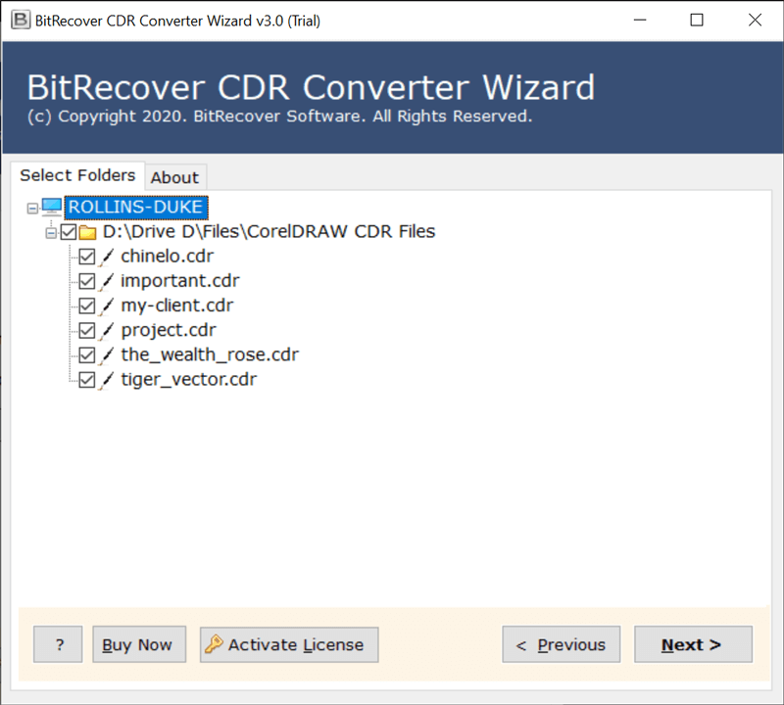
Task: Uncheck the chinelo.cdr checkbox
Action: click(x=87, y=257)
